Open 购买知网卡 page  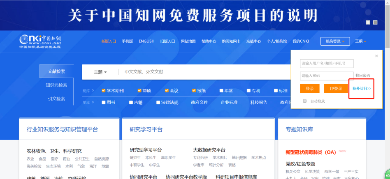[x=231, y=41]
